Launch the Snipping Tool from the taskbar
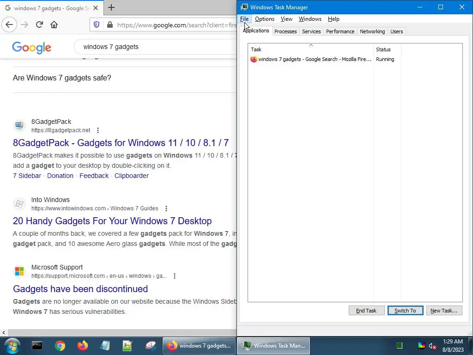Viewport: 473px width, 355px height. pyautogui.click(x=150, y=346)
